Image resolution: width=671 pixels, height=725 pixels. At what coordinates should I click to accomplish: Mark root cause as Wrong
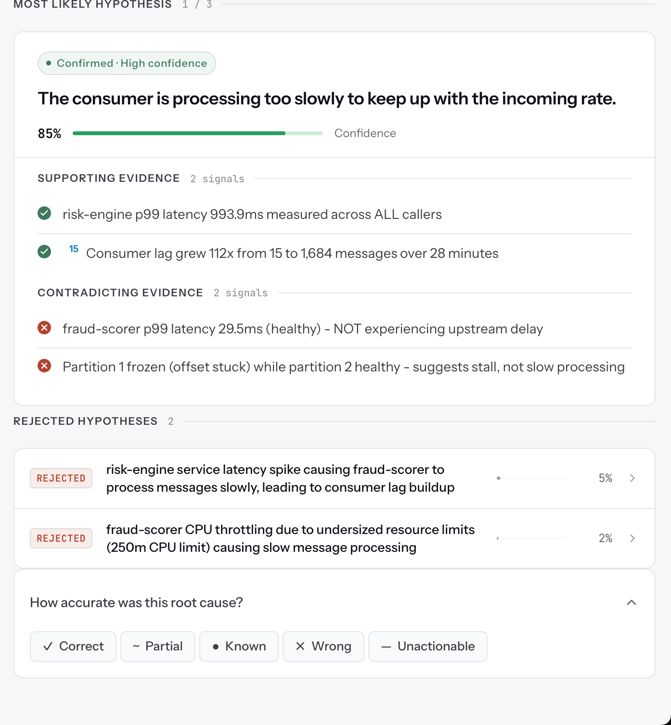323,646
